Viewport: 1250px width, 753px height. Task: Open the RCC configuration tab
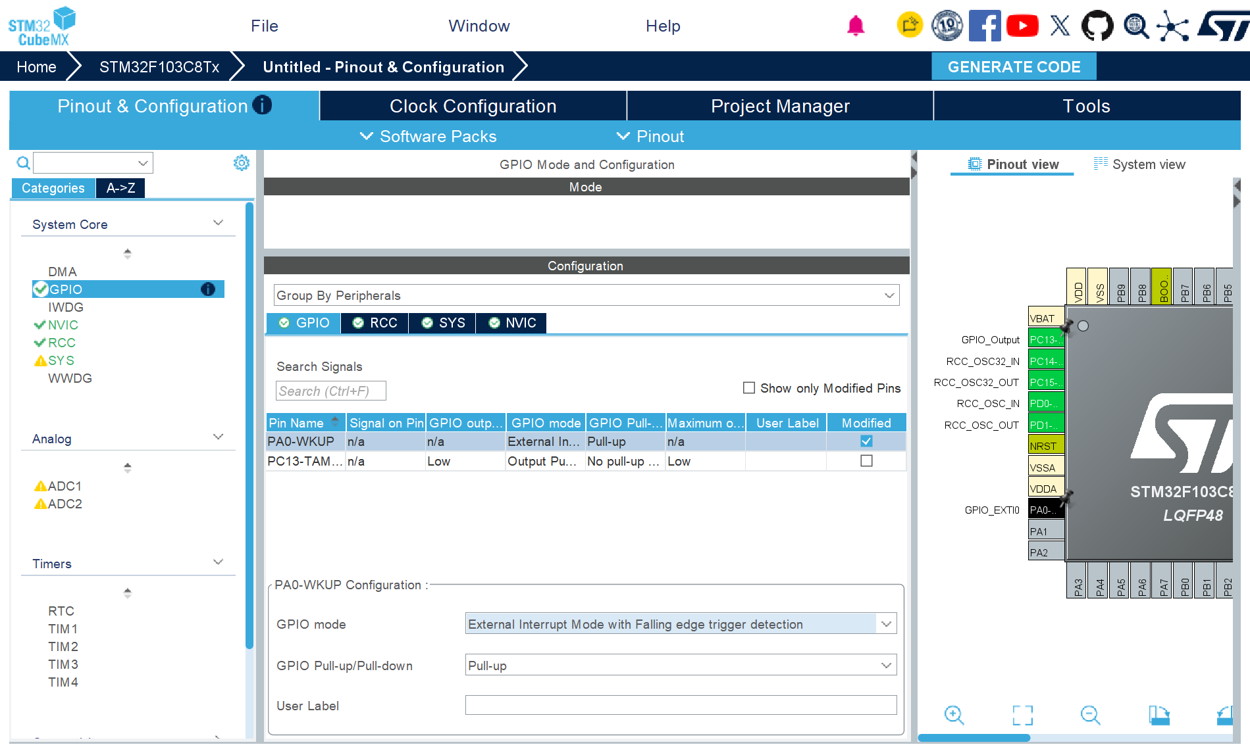pos(375,323)
